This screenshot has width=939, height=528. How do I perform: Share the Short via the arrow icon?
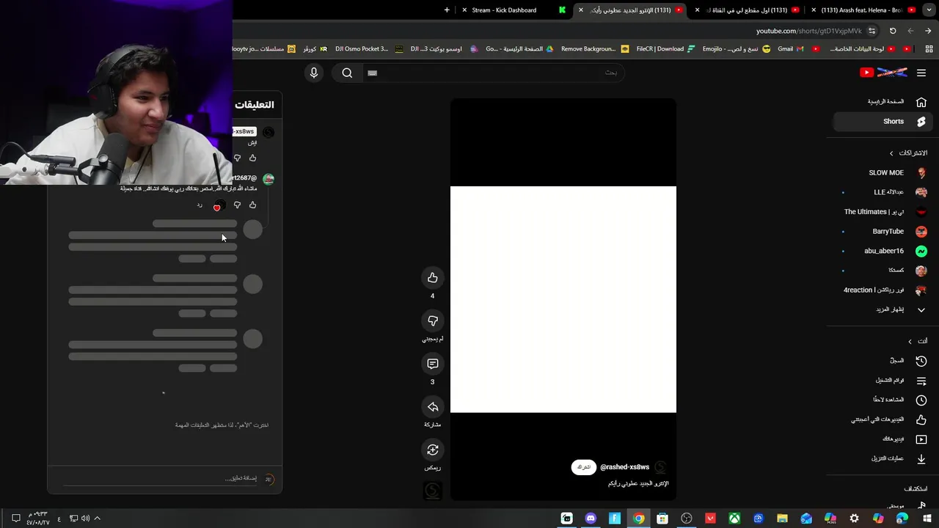[x=433, y=407]
